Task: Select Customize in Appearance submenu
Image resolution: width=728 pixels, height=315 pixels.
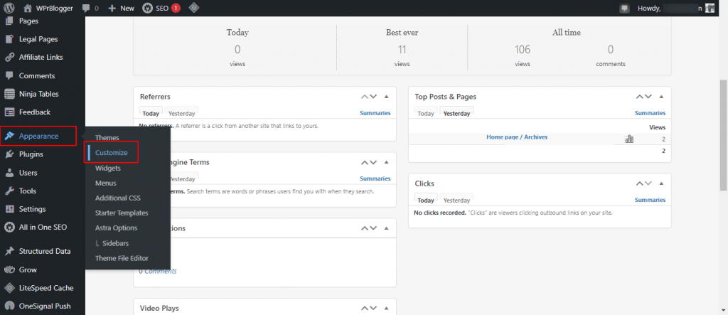Action: pyautogui.click(x=111, y=153)
